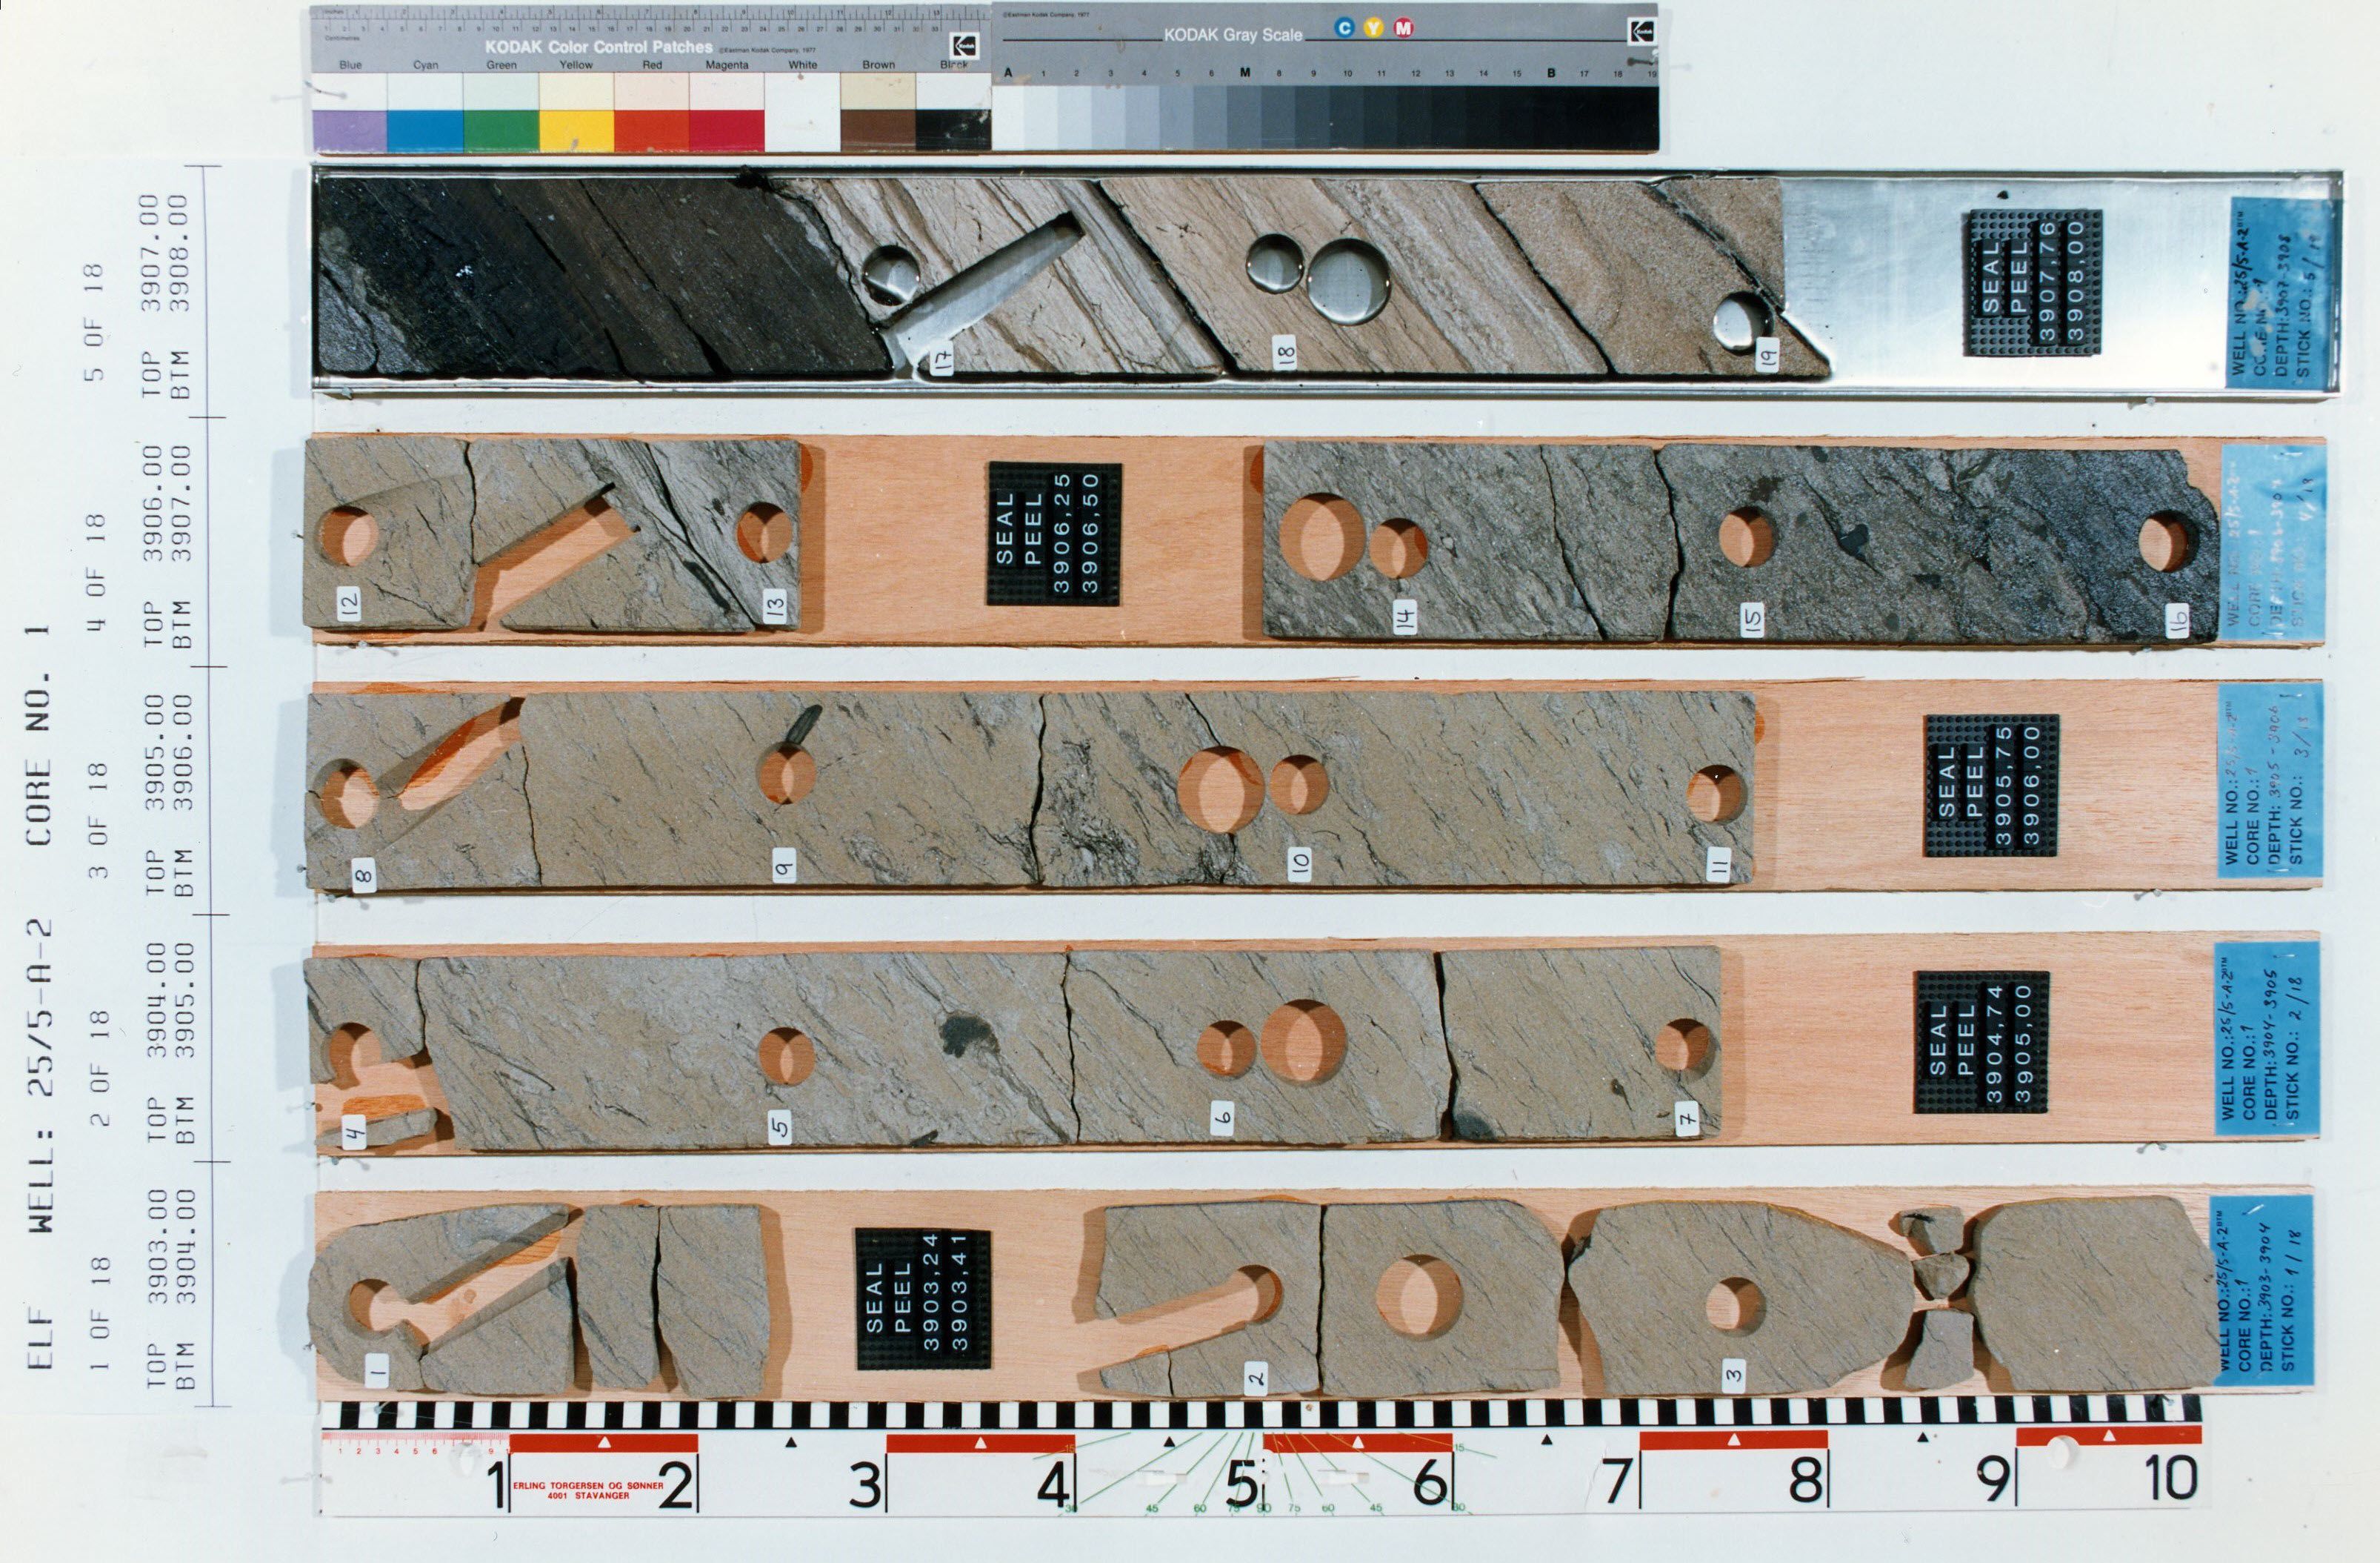The height and width of the screenshot is (1563, 2380).
Task: Click the blue color control patch
Action: (x=349, y=130)
